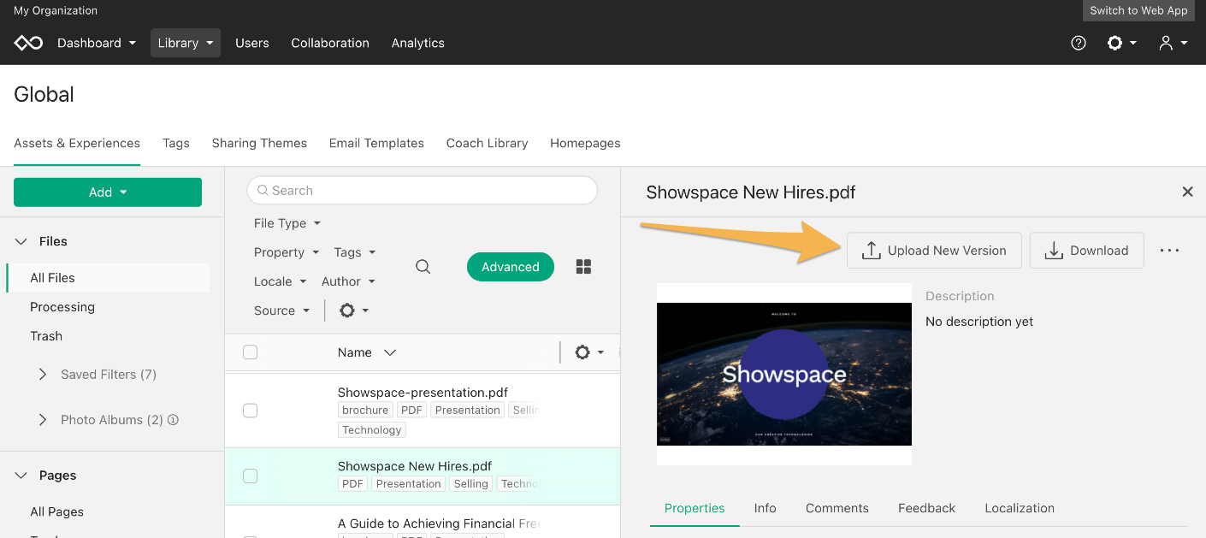Image resolution: width=1206 pixels, height=538 pixels.
Task: Click the Selling tag on Showspace New Hires.pdf
Action: pos(471,484)
